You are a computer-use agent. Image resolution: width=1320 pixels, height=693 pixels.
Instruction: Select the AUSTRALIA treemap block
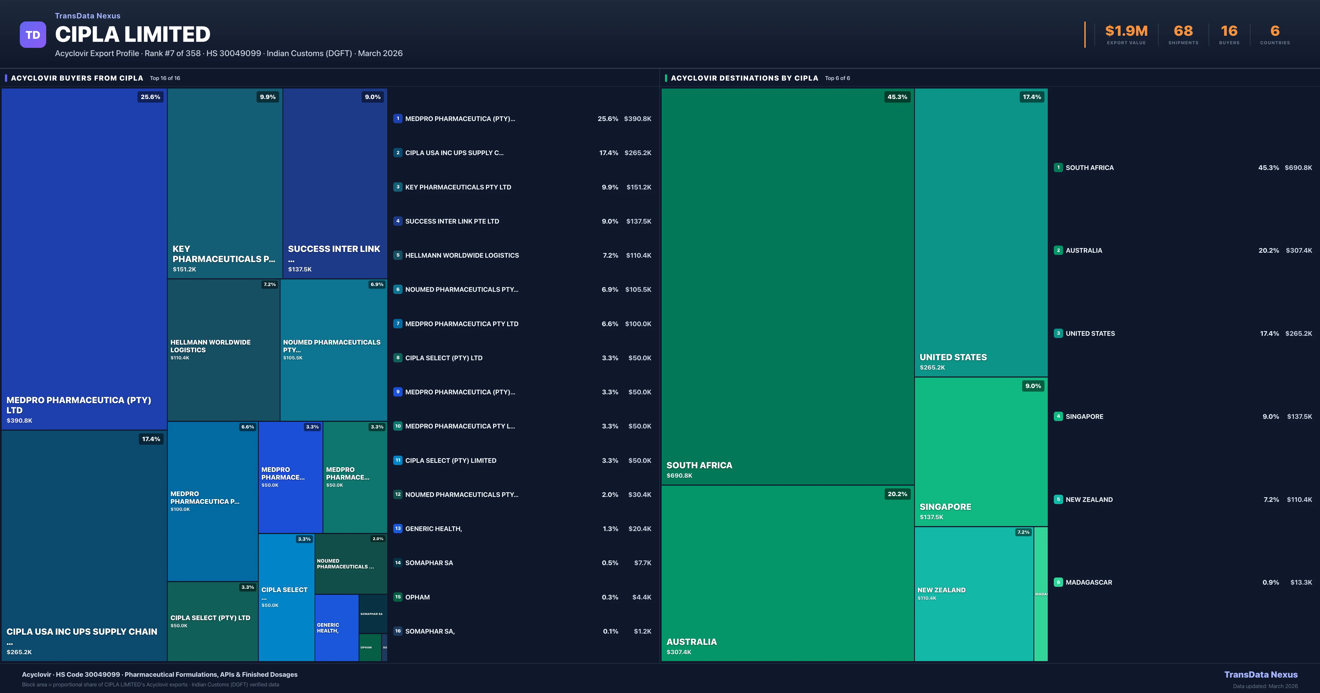(787, 574)
